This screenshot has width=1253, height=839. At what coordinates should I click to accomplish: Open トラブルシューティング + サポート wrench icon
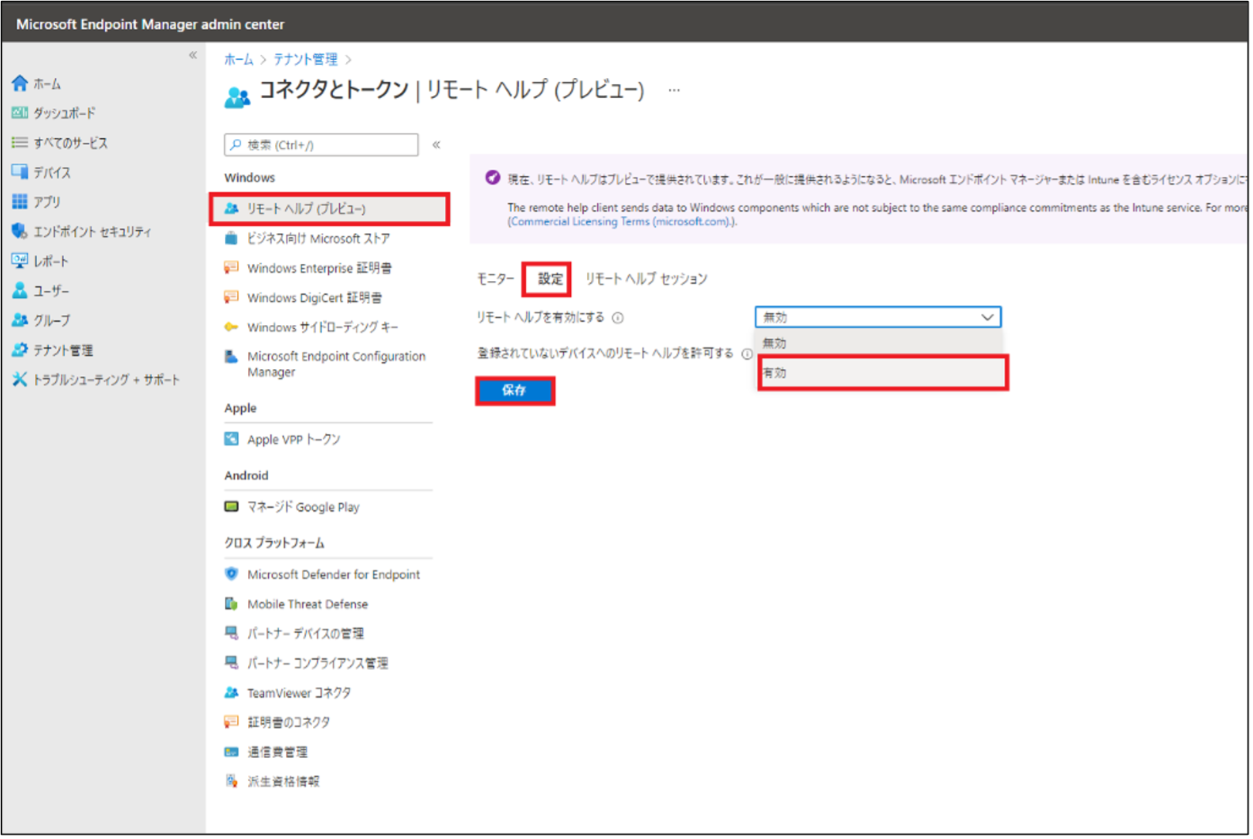(x=20, y=380)
